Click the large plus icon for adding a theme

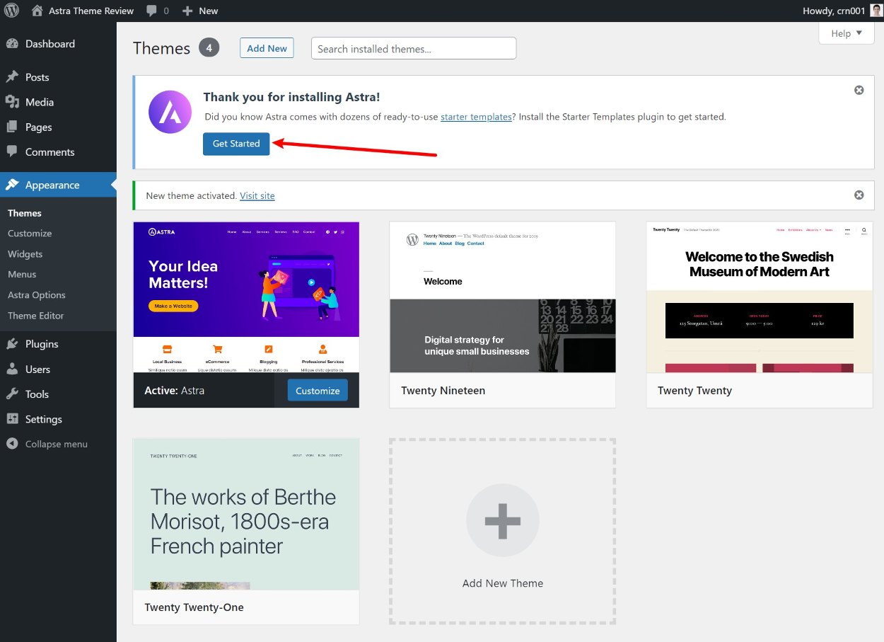tap(503, 521)
